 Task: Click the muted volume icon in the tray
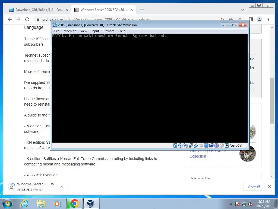tap(251, 204)
